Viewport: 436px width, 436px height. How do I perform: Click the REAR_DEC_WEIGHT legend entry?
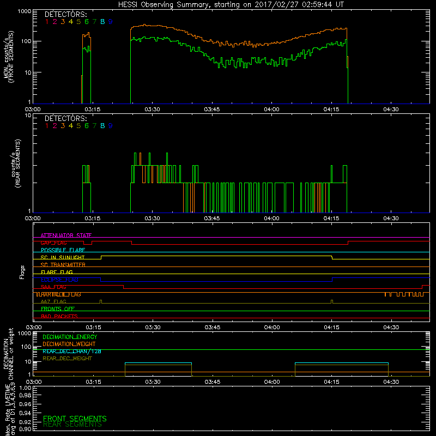[67, 359]
